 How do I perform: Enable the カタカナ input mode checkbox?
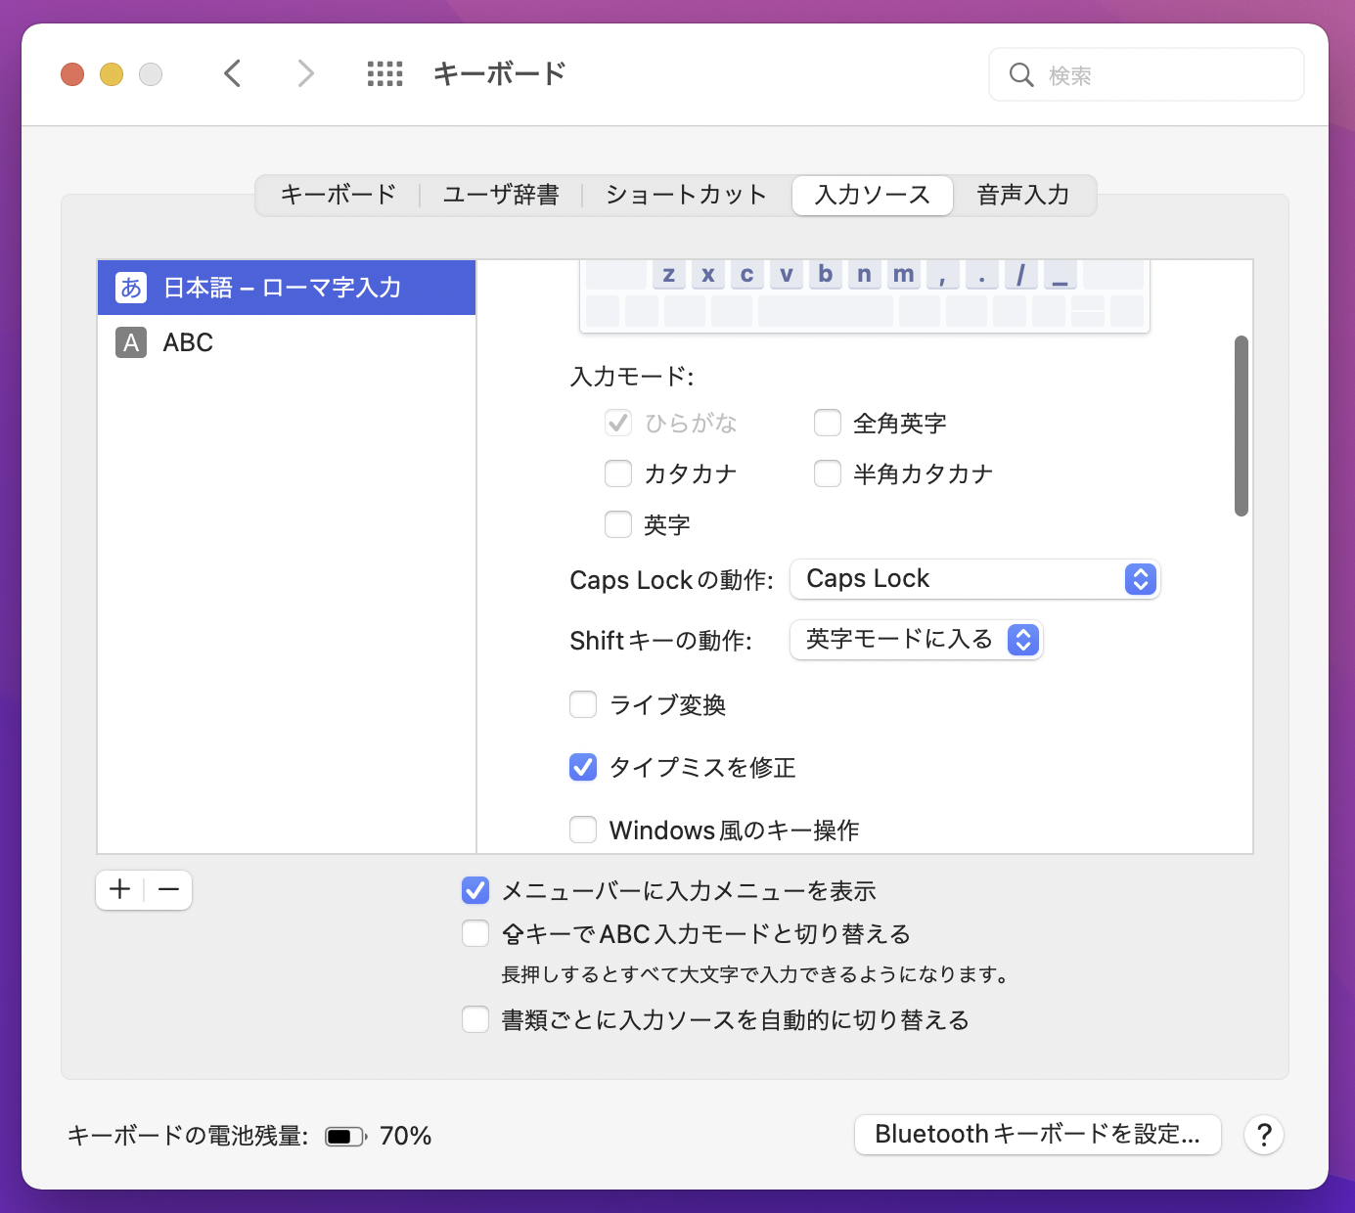pyautogui.click(x=618, y=473)
